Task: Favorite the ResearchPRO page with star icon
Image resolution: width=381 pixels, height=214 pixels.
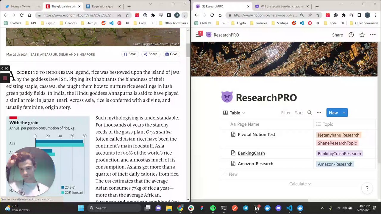Action: (x=362, y=35)
